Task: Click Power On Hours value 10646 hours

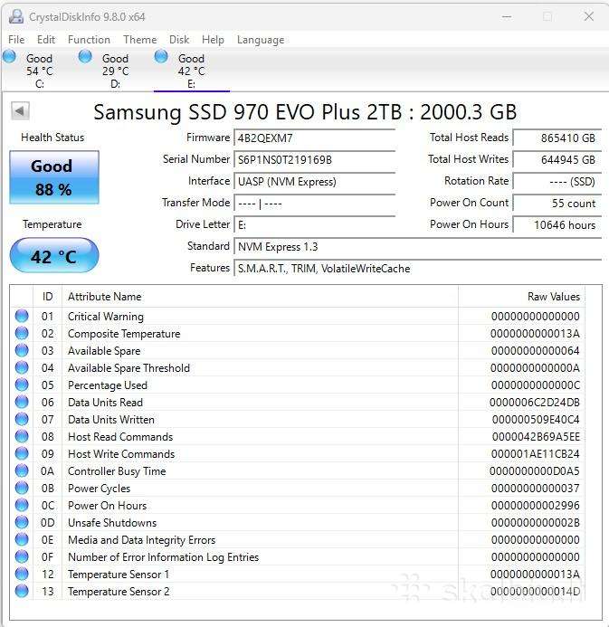Action: (557, 225)
